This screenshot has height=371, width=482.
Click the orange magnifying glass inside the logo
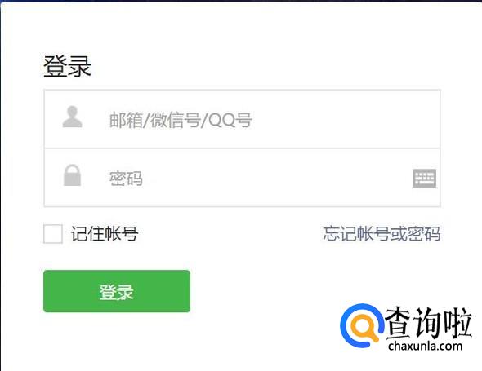pyautogui.click(x=365, y=329)
